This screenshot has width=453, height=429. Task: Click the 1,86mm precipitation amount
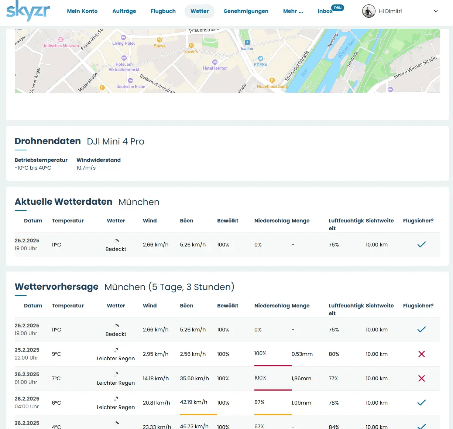[301, 378]
